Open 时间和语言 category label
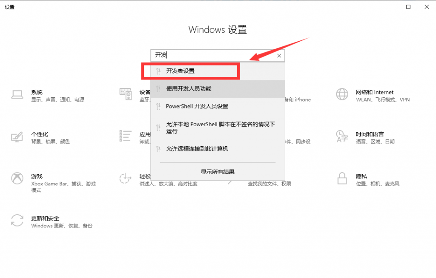Viewport: 436px width, 278px height. coord(370,134)
